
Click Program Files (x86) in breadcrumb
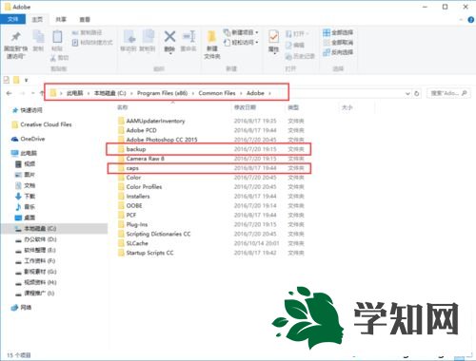click(x=162, y=93)
